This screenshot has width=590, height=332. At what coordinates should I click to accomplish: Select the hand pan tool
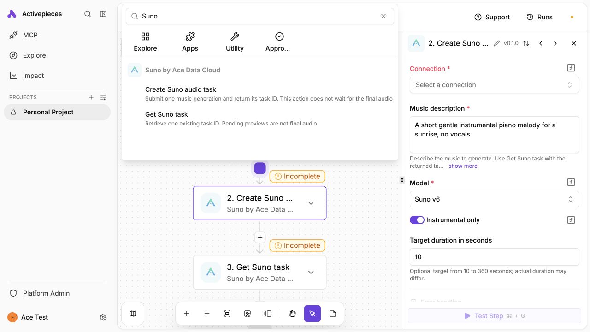tap(292, 314)
